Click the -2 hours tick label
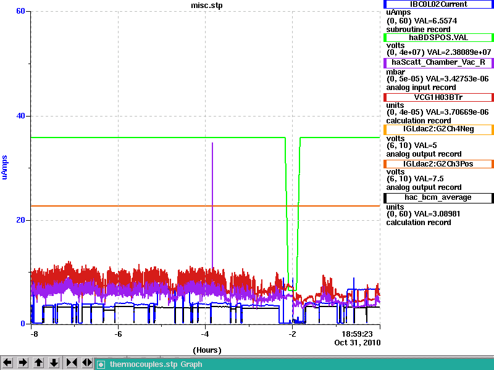494x370 pixels. (292, 334)
